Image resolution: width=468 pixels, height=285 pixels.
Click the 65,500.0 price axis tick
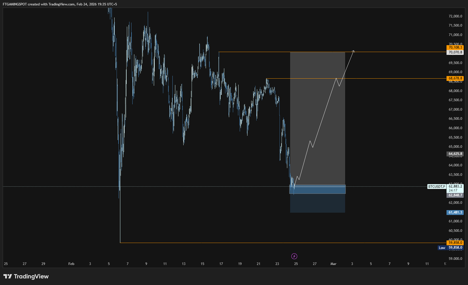[x=456, y=137]
